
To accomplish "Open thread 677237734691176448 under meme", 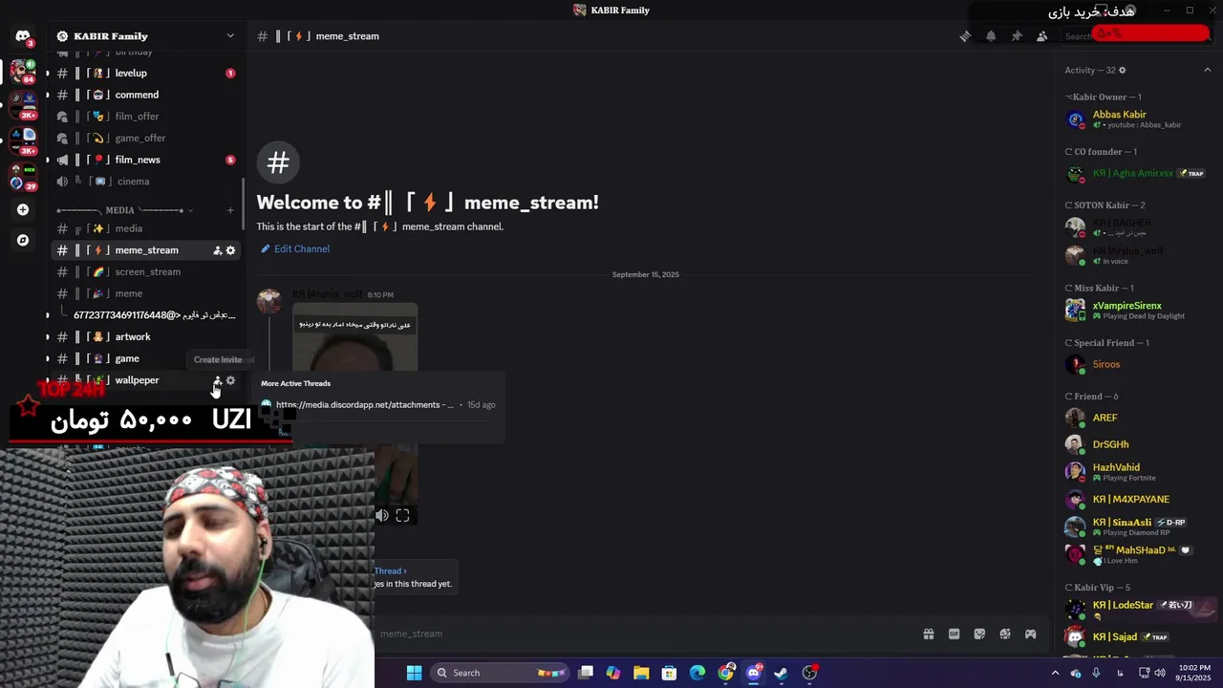I will pyautogui.click(x=153, y=315).
